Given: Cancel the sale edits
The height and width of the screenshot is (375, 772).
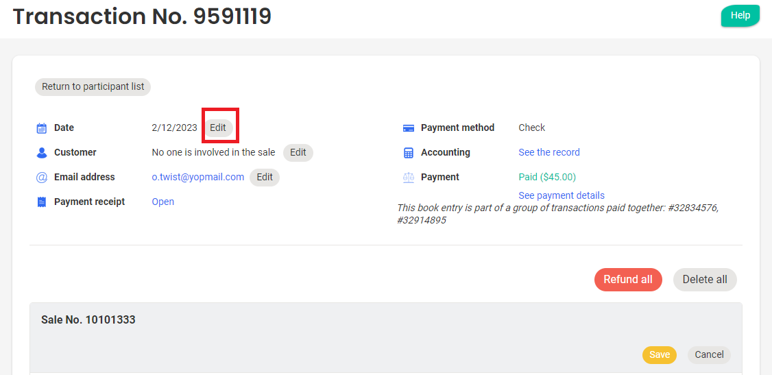Looking at the screenshot, I should coord(709,355).
